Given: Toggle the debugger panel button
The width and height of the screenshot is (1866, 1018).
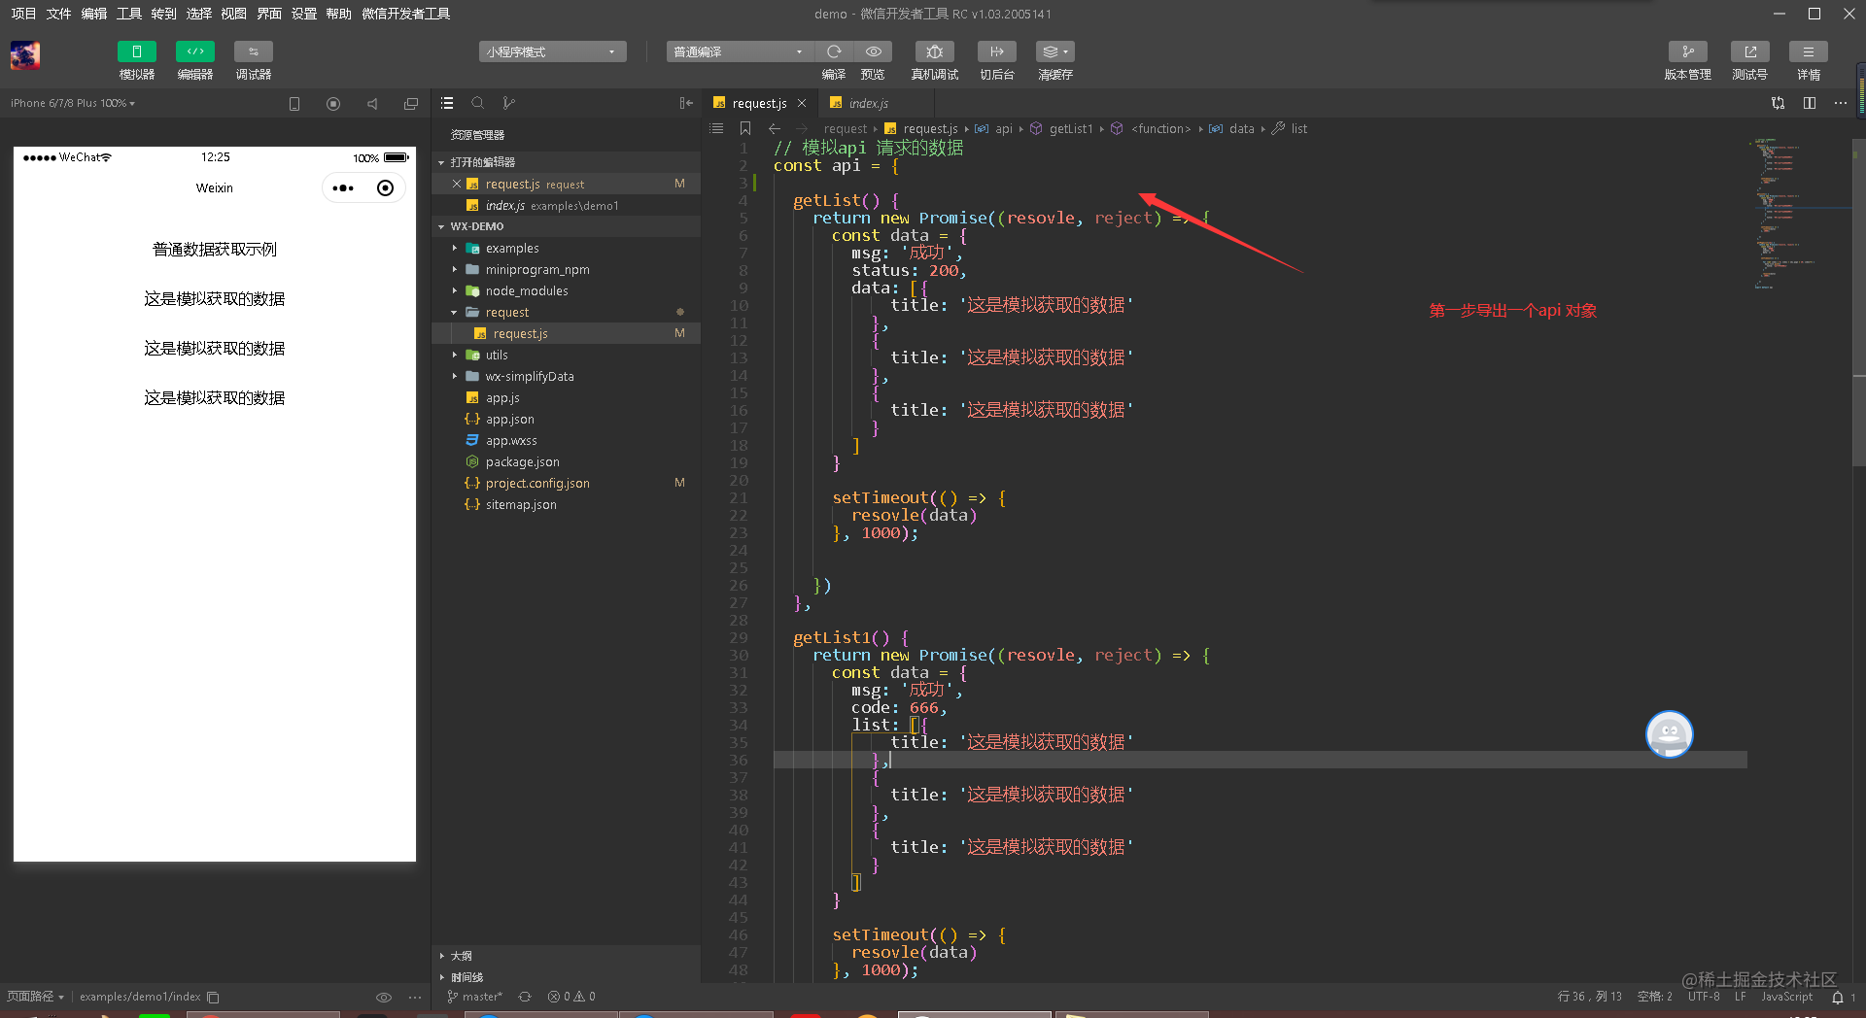Looking at the screenshot, I should coord(254,51).
